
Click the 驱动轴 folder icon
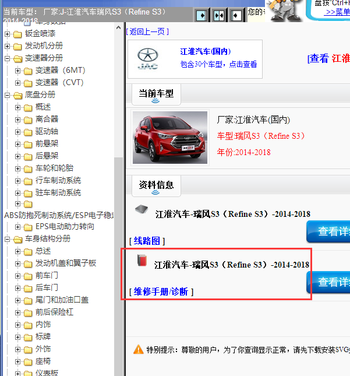coord(28,132)
